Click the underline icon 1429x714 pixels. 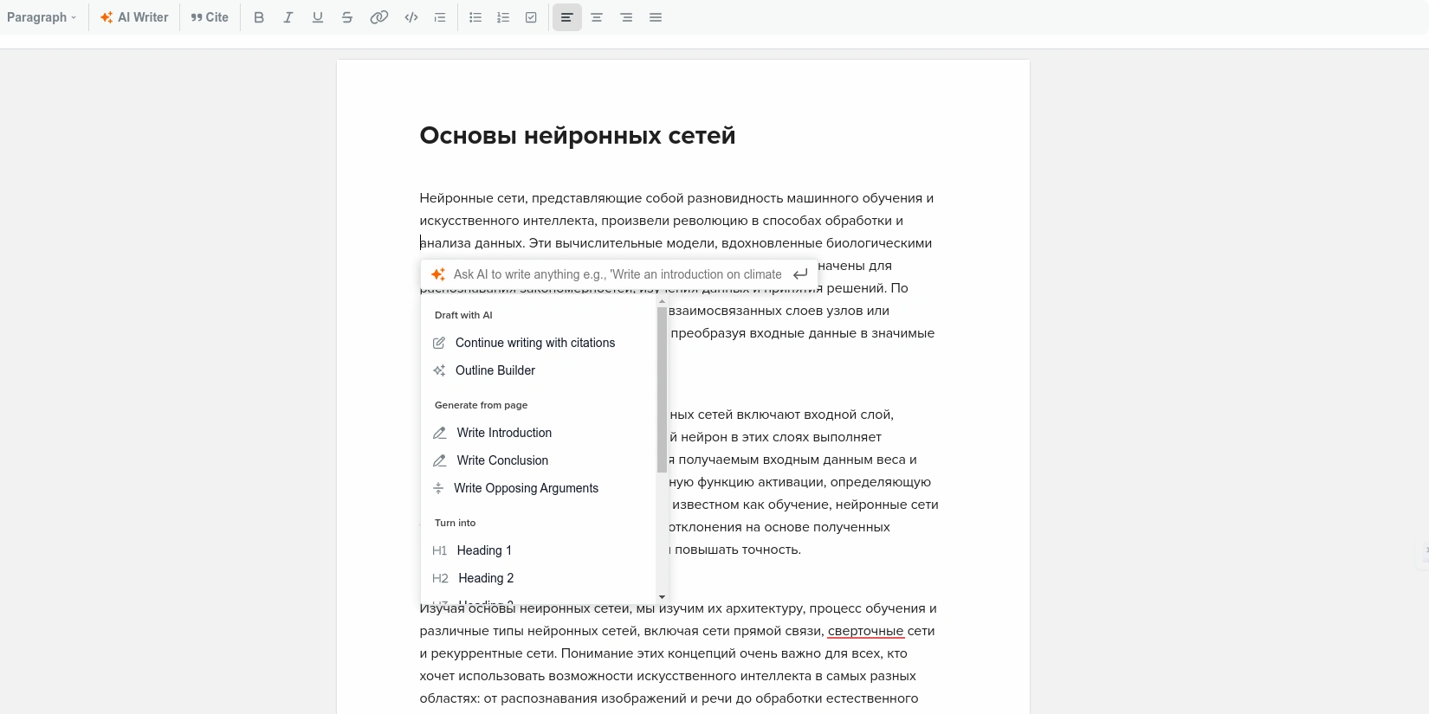317,17
